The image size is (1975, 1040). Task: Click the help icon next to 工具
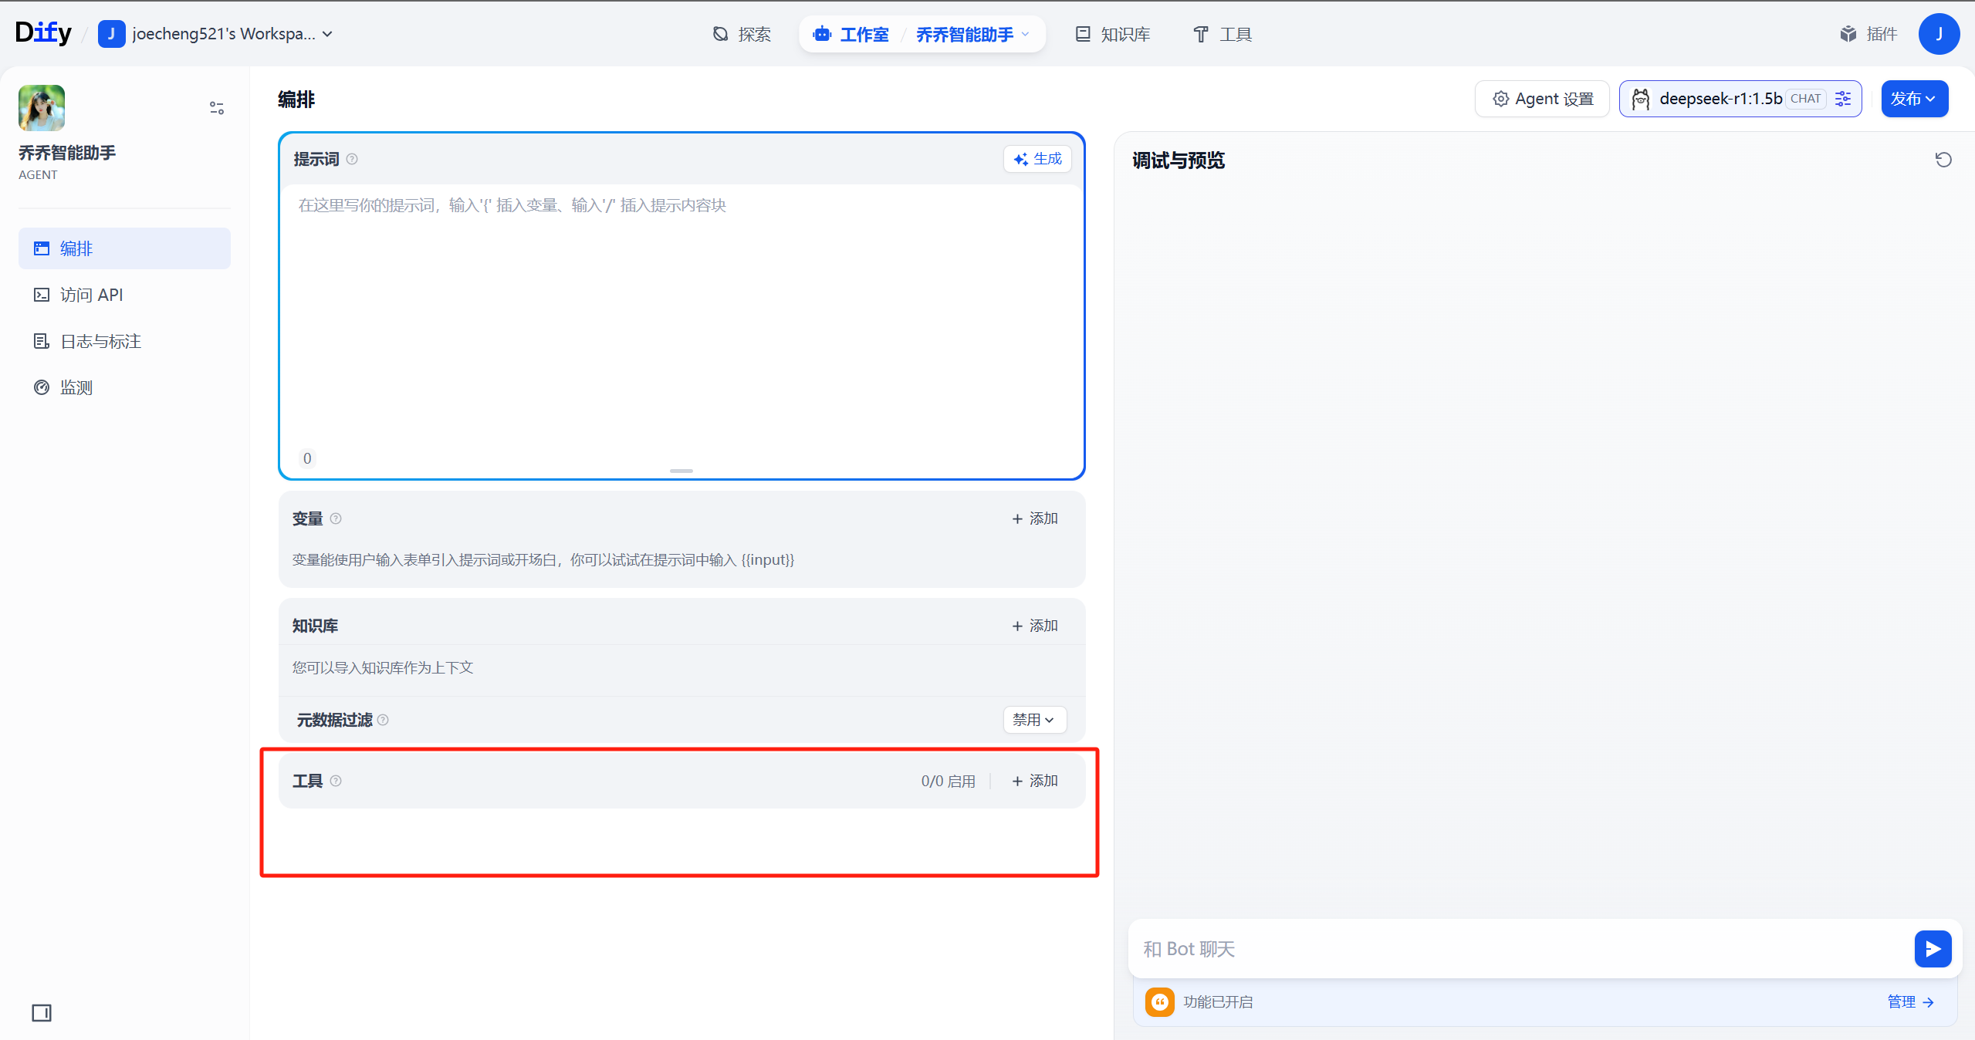tap(336, 781)
